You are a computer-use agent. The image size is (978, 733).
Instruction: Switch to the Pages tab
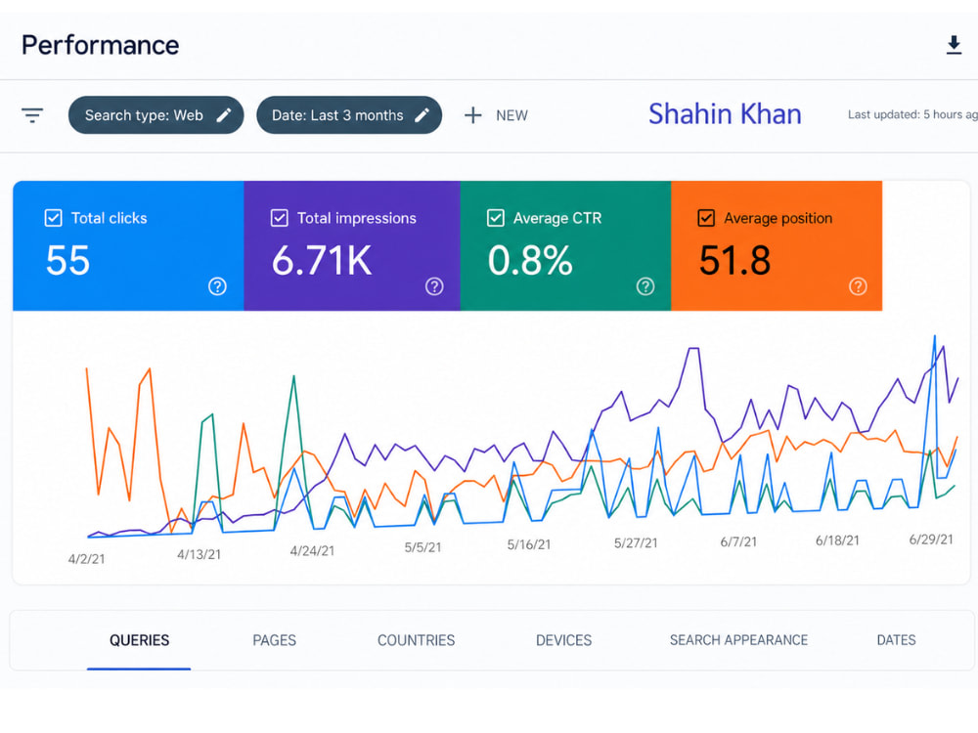pos(275,640)
